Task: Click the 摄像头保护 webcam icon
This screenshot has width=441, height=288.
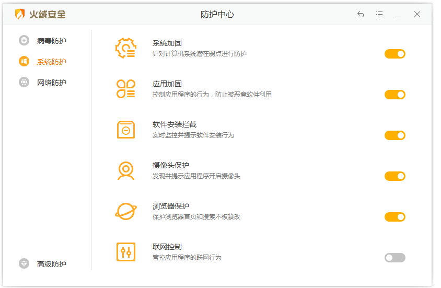Action: [126, 170]
